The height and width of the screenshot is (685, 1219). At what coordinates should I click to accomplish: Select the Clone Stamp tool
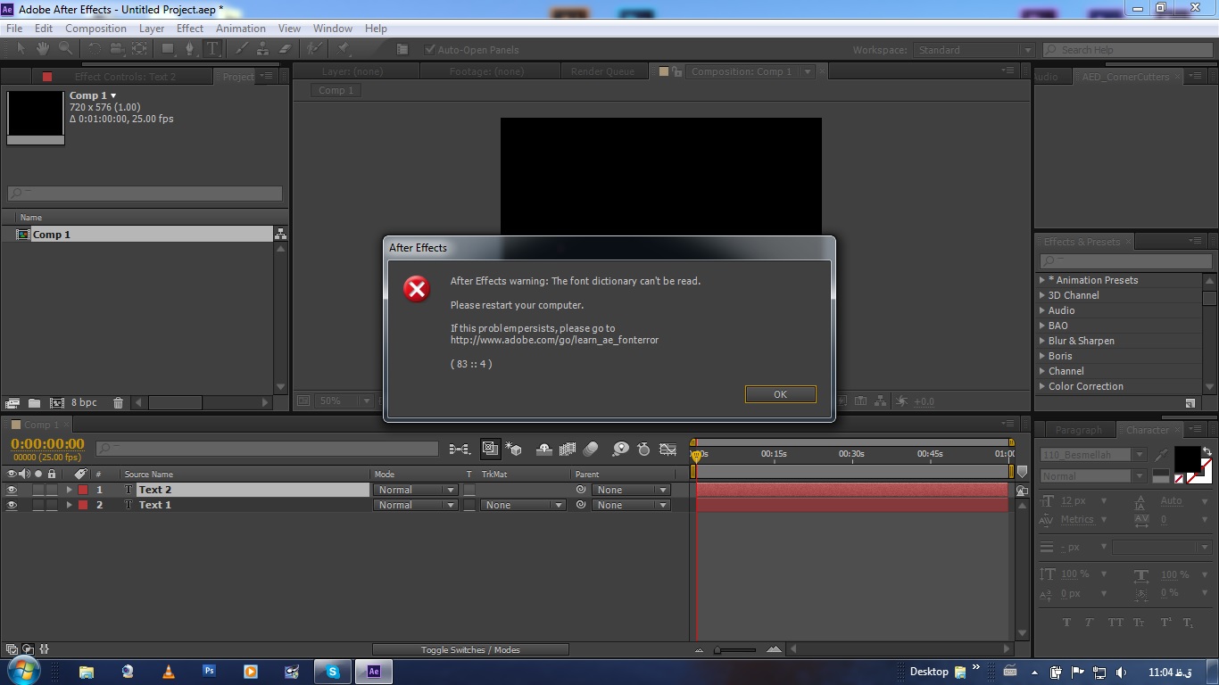(x=263, y=49)
